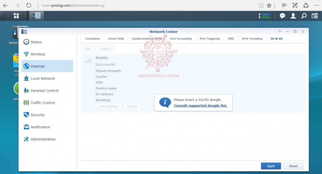Click the Roaming label
Screen dimensions: 322x174
[x=103, y=100]
